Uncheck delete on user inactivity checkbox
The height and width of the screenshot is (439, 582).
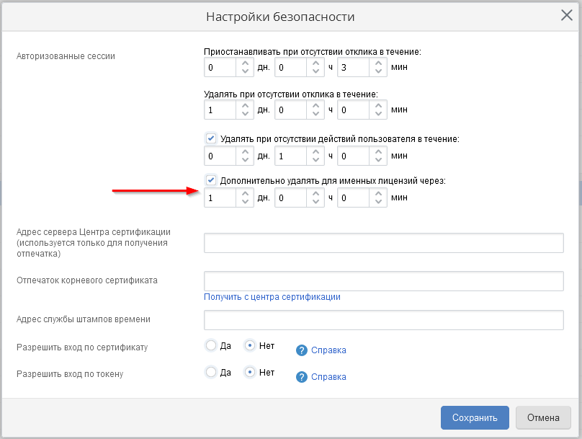click(x=211, y=138)
